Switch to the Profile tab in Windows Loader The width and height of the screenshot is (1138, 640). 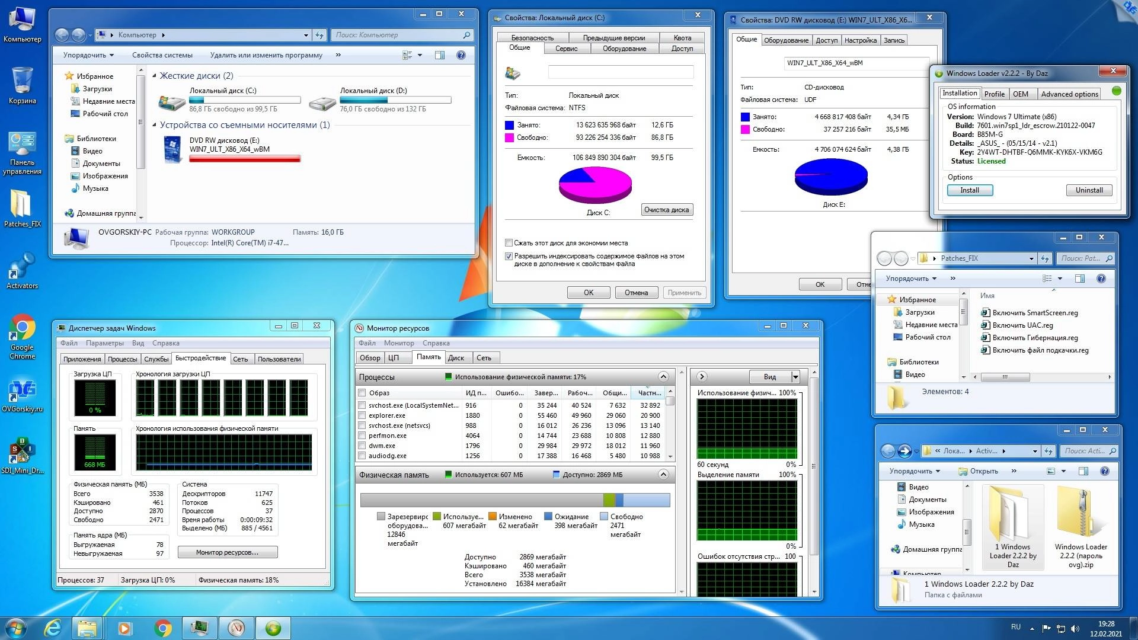click(x=994, y=94)
